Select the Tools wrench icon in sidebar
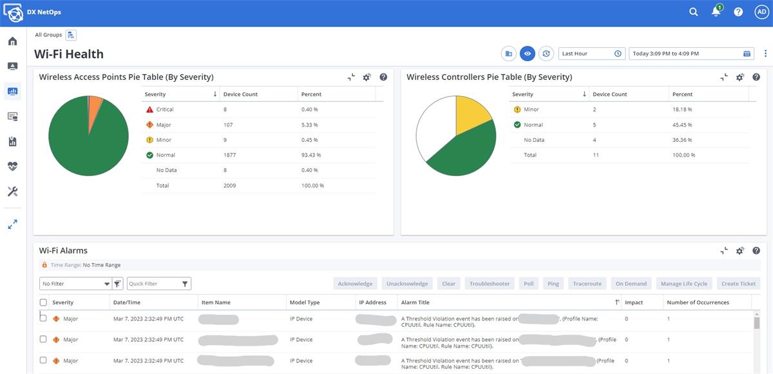Viewport: 773px width, 374px height. 12,191
